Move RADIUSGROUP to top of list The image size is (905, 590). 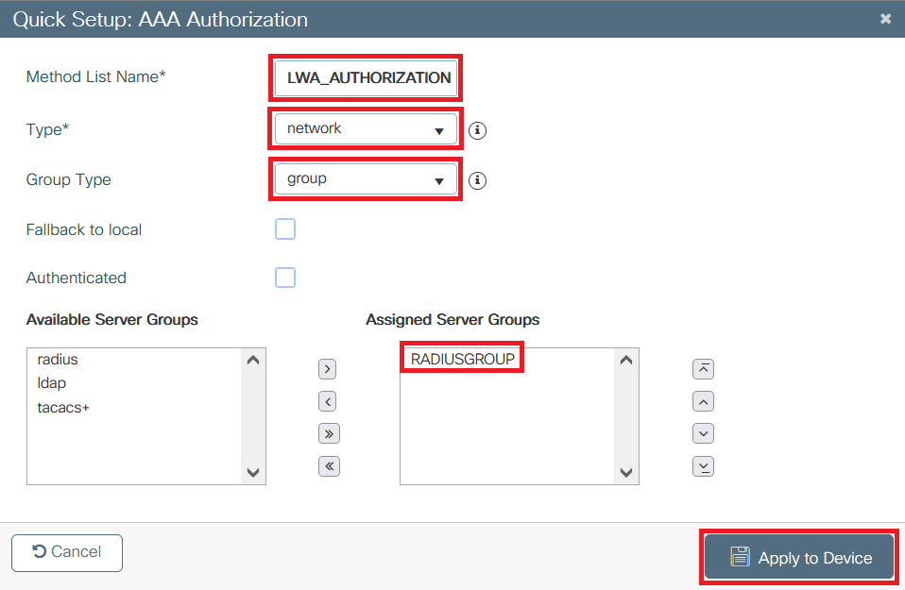pos(703,368)
